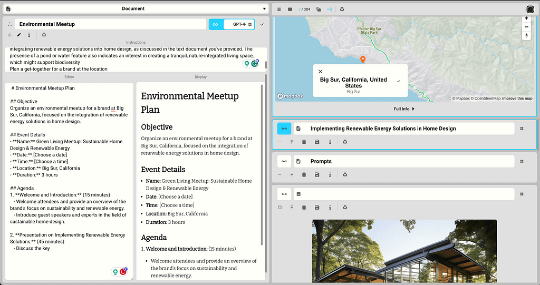Show info for the untitled image card
540x285 pixels.
[330, 207]
